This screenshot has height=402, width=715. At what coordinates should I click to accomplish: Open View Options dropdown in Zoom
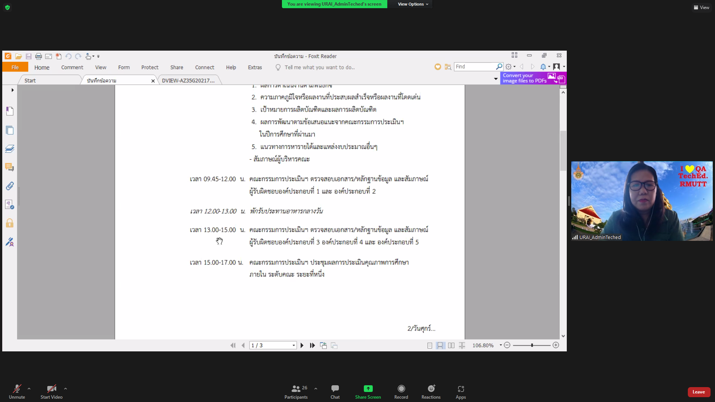pyautogui.click(x=413, y=4)
